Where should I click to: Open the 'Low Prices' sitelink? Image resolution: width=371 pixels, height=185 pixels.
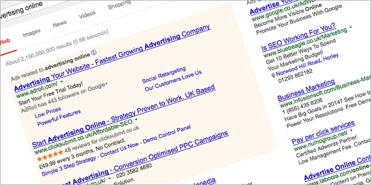[x=48, y=112]
